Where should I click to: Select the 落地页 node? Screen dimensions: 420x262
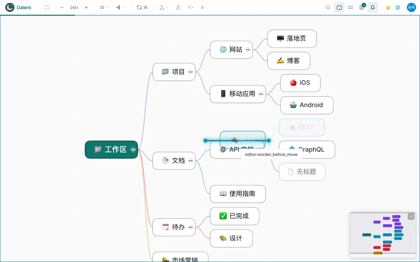pos(292,39)
